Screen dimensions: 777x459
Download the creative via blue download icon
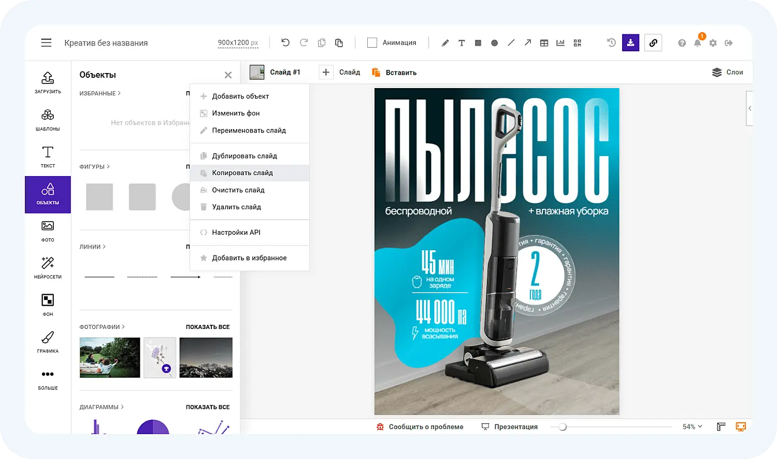pos(630,42)
